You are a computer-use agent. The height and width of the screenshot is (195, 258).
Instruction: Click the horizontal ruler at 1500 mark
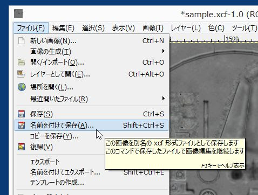pos(225,39)
